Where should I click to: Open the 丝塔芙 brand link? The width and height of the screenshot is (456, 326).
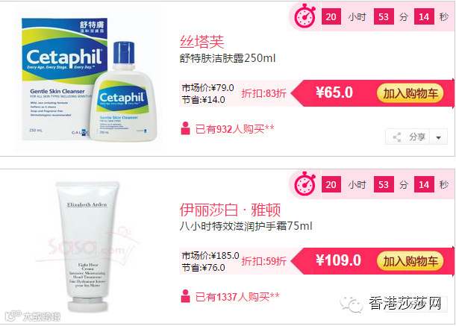click(x=202, y=42)
